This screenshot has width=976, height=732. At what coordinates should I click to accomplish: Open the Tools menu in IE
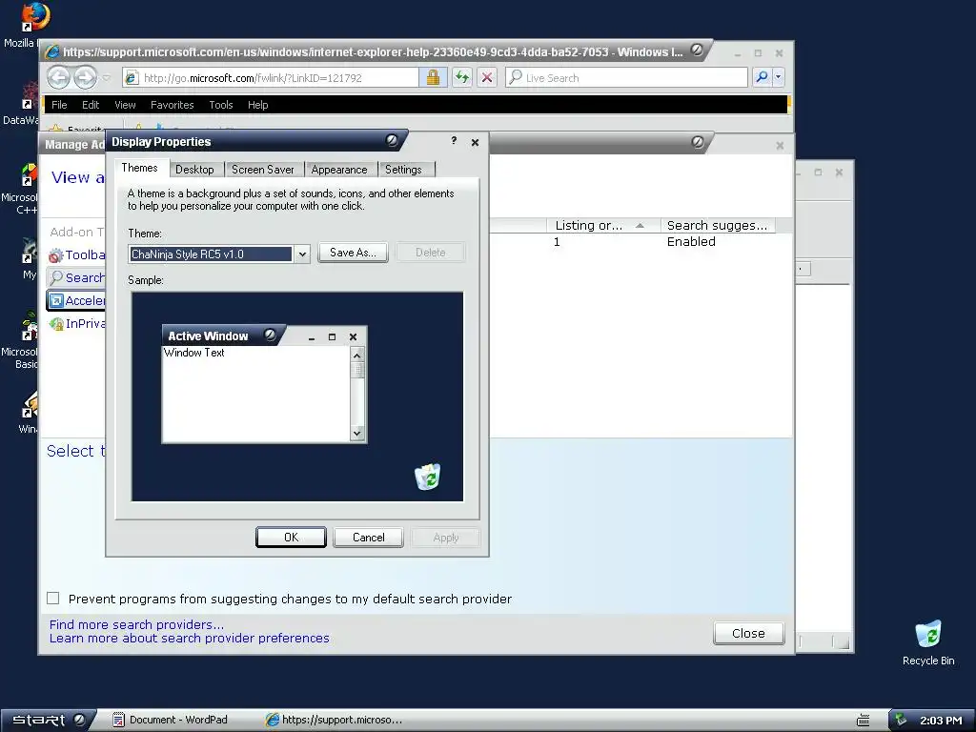coord(221,105)
